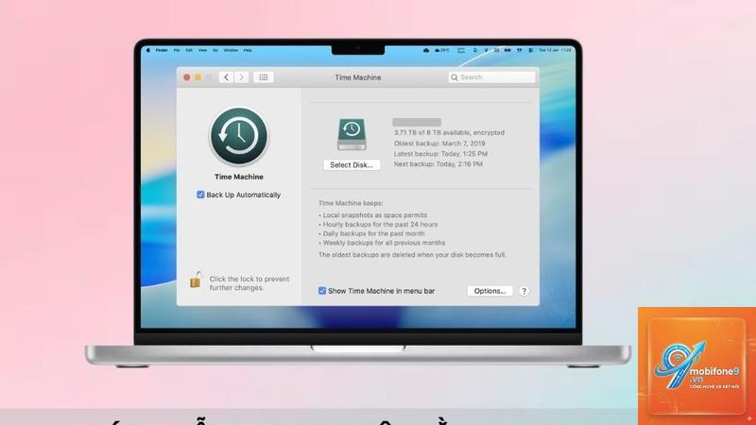The image size is (756, 425).
Task: Open the Select Disk… dialog
Action: (x=352, y=164)
